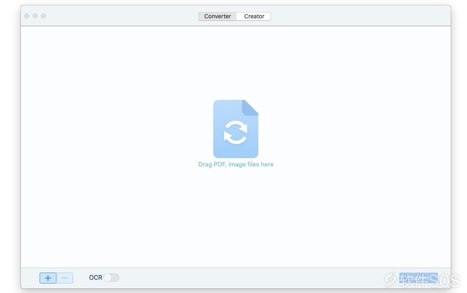Close the window with the first traffic-light button
This screenshot has height=293, width=467.
tap(27, 16)
